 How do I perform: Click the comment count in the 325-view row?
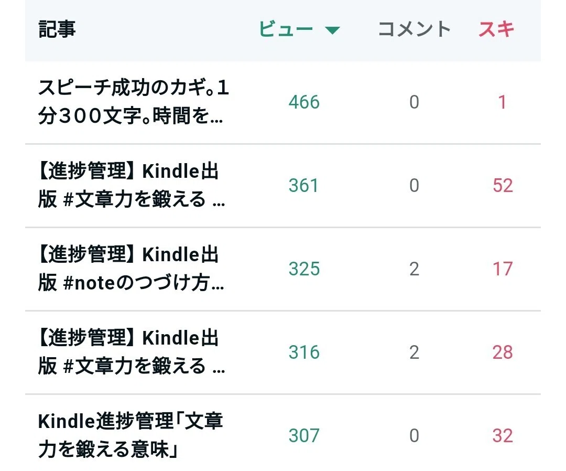(415, 269)
